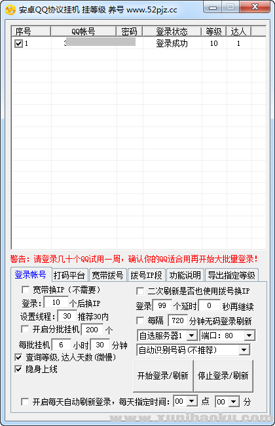Close the QQ tool window
Screen dimensions: 275x426
(255, 7)
